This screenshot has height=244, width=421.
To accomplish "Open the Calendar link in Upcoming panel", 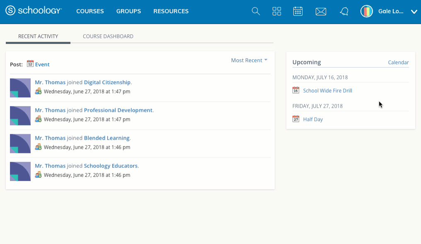I will pyautogui.click(x=398, y=63).
